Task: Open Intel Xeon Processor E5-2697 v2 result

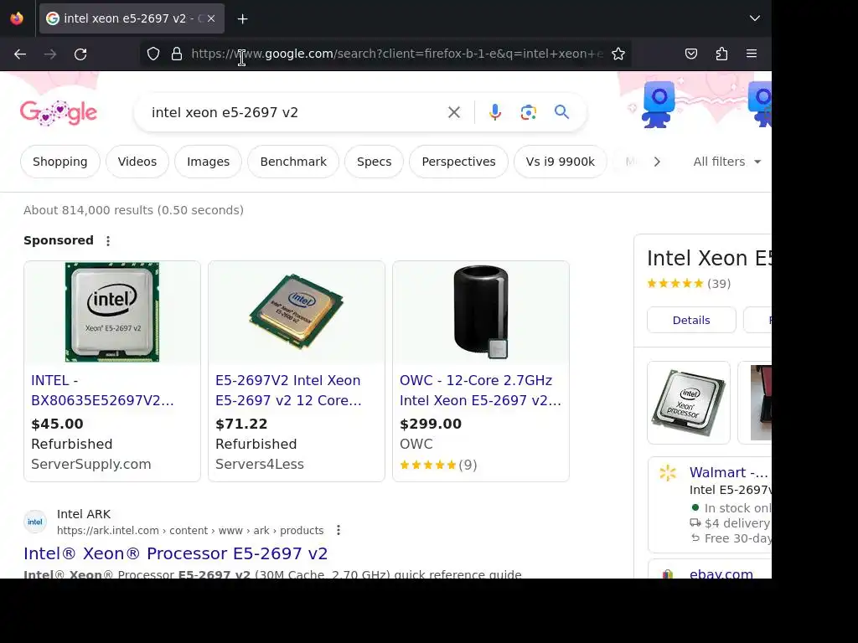Action: coord(176,553)
